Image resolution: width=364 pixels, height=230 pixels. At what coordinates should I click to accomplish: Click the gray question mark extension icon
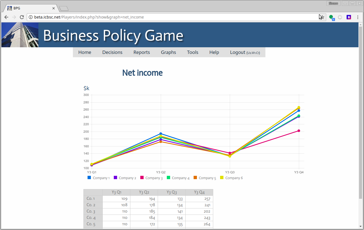point(340,17)
